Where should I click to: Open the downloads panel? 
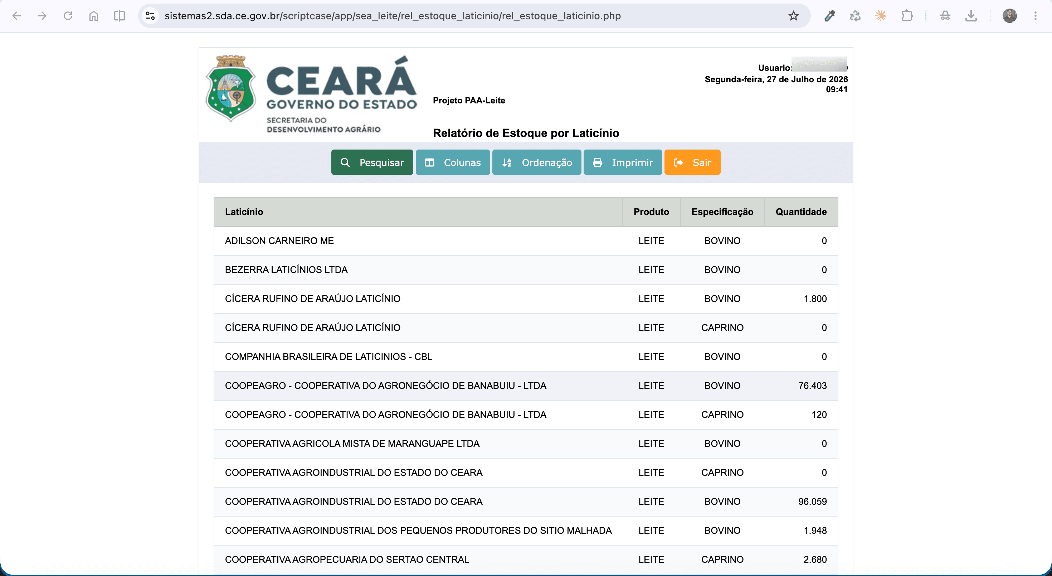click(x=971, y=16)
